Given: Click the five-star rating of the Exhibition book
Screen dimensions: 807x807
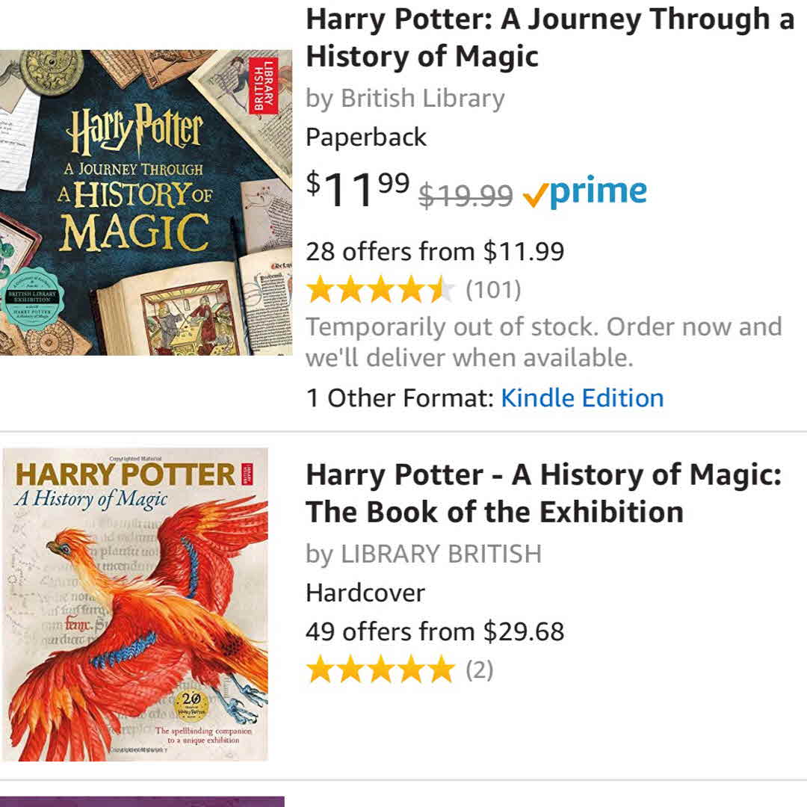Looking at the screenshot, I should pos(380,670).
